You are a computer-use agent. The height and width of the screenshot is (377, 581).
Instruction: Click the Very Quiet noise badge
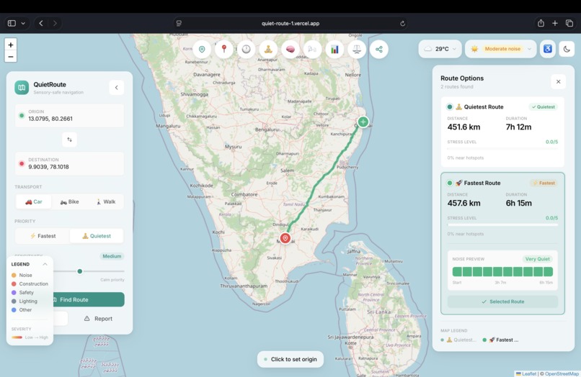[537, 259]
